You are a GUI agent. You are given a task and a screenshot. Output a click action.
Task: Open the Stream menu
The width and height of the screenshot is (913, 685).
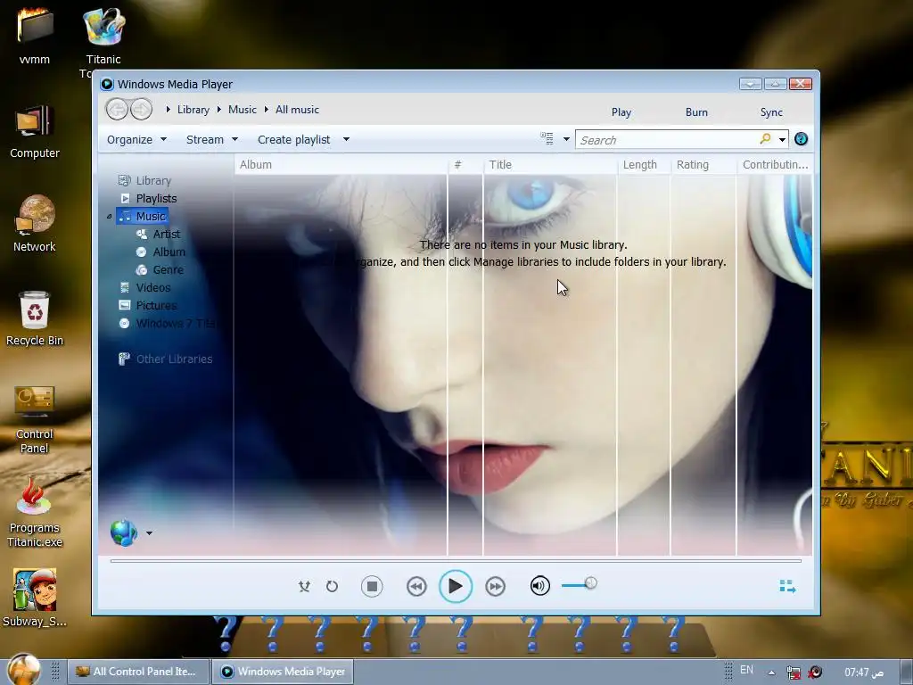click(212, 139)
